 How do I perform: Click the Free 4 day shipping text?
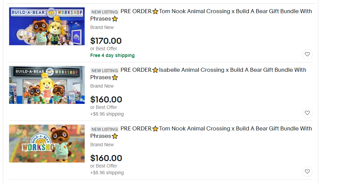[x=112, y=55]
